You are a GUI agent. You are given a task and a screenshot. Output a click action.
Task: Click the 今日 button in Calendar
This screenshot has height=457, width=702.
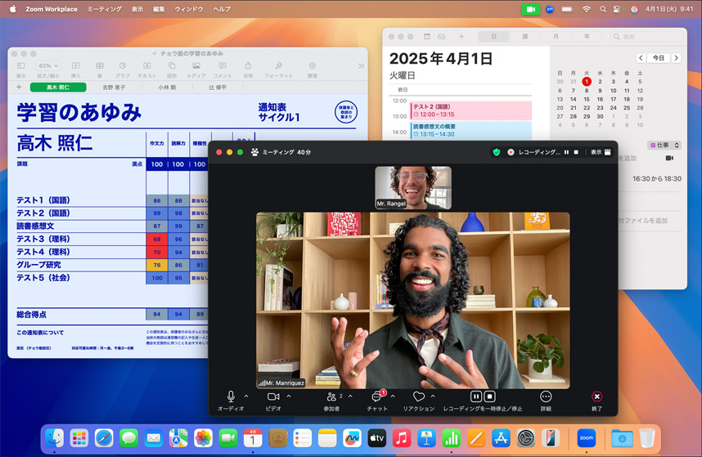[x=657, y=58]
